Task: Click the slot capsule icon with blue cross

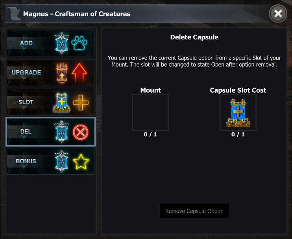Action: [61, 102]
